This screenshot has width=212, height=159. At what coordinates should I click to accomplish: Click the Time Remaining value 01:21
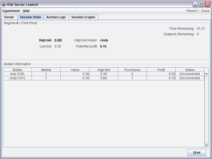(x=201, y=29)
